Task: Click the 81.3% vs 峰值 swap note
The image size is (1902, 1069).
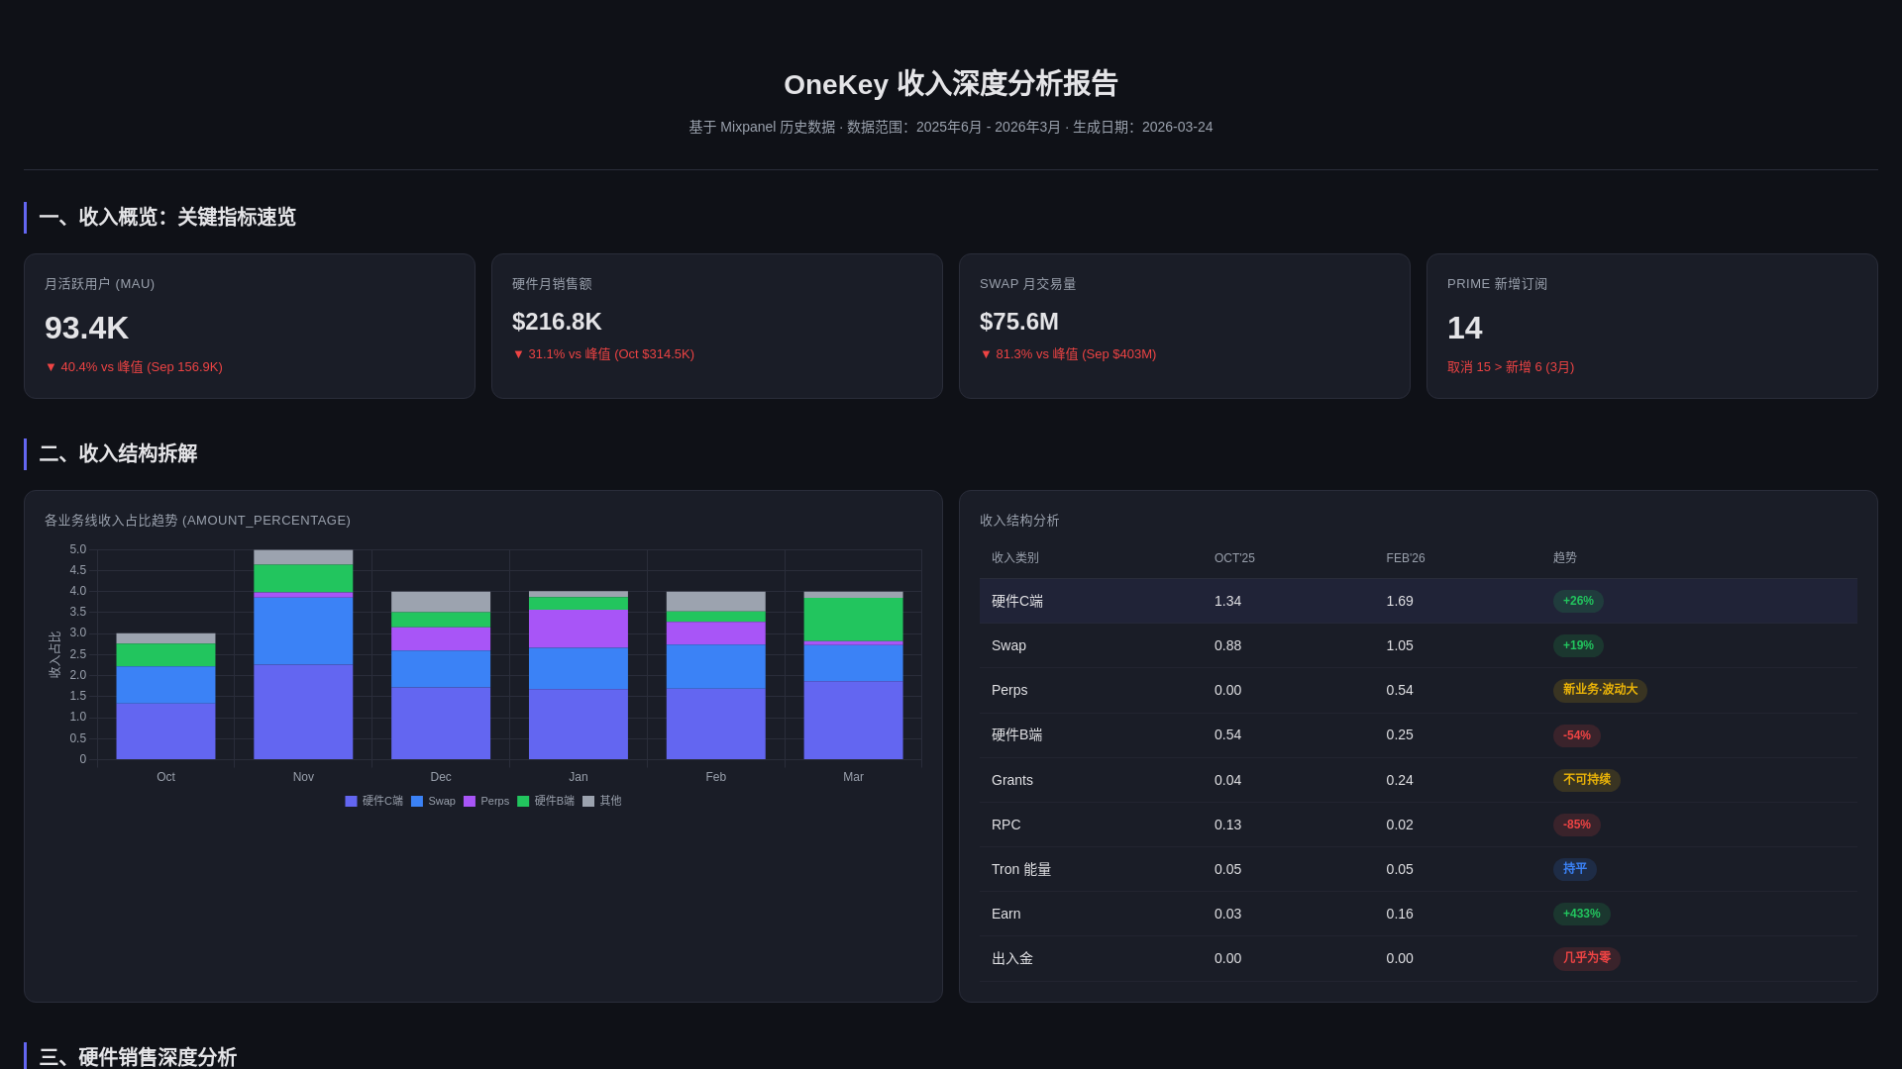Action: click(1068, 354)
